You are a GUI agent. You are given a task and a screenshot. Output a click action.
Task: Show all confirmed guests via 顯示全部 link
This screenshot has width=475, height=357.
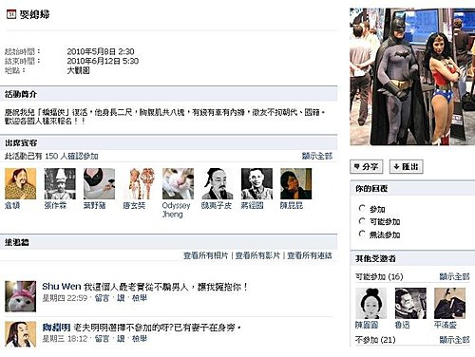[317, 156]
